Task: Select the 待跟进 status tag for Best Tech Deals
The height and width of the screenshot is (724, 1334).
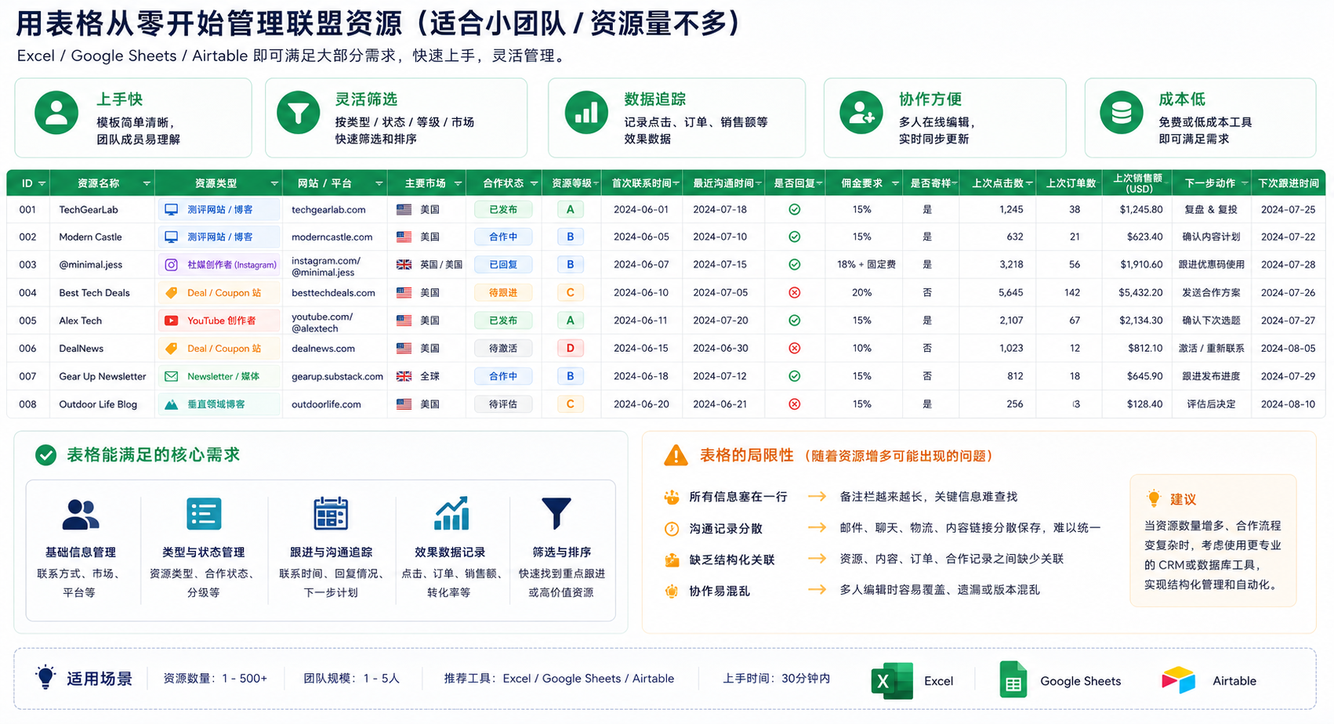Action: click(503, 292)
